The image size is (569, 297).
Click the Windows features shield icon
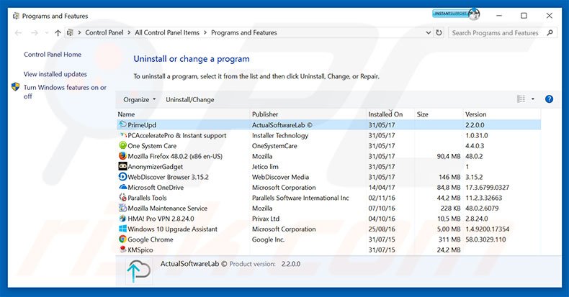tap(16, 87)
